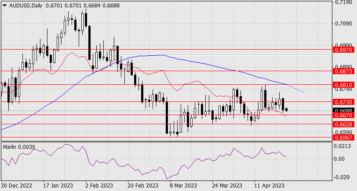Select the 0.6810 red price level label

coord(343,85)
